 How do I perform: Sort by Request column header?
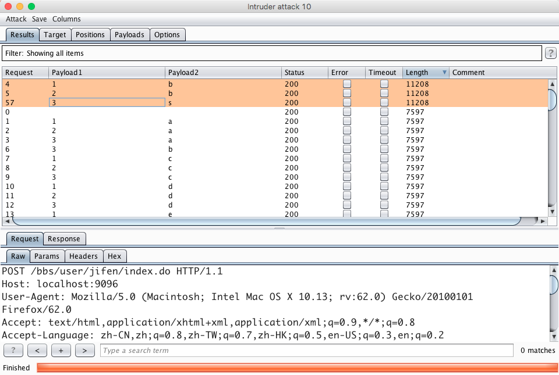click(25, 73)
